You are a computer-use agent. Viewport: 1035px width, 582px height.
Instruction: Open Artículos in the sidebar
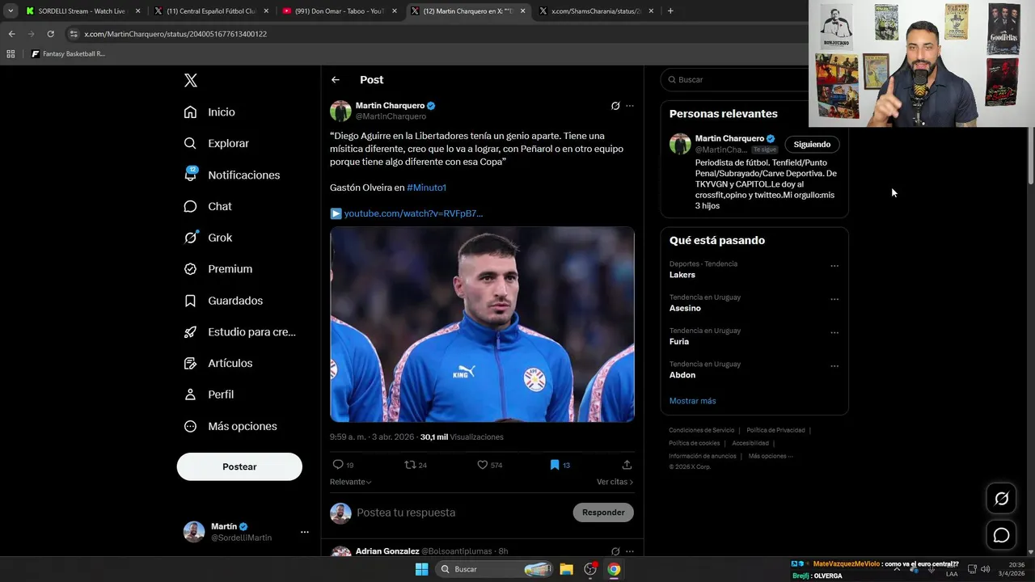[x=218, y=363]
